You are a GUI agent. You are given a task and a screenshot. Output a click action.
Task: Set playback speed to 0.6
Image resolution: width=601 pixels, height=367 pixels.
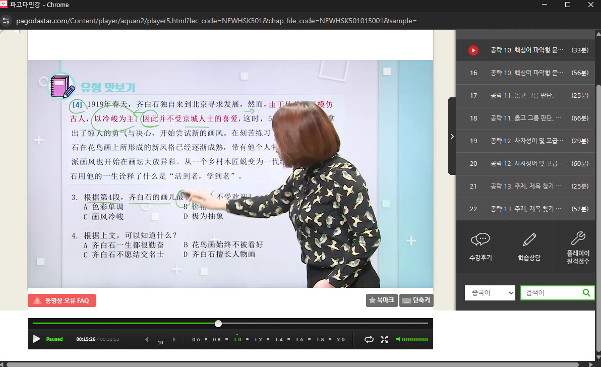(x=196, y=339)
